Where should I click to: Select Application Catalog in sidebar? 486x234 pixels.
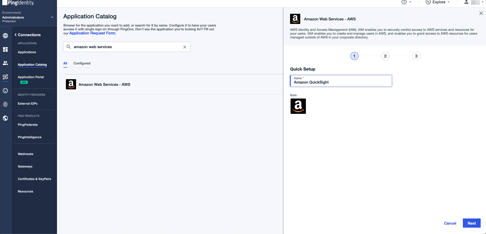(32, 65)
